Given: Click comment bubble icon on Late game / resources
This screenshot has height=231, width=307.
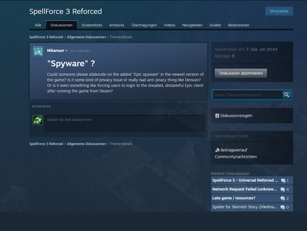Looking at the screenshot, I should coord(283,198).
